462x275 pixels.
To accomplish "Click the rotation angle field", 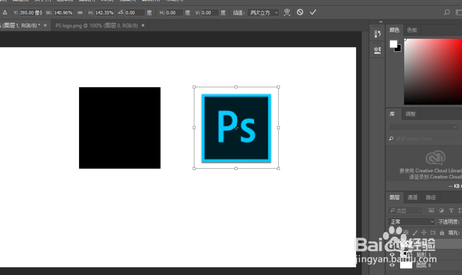I will point(134,12).
